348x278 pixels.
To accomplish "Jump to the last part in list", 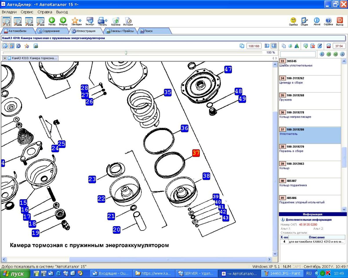I will 342,54.
